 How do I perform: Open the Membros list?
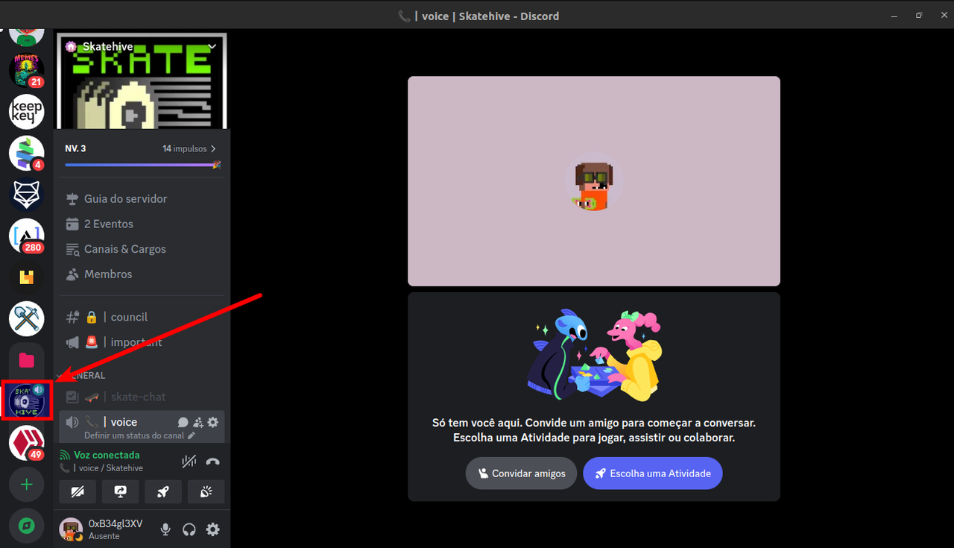click(142, 274)
